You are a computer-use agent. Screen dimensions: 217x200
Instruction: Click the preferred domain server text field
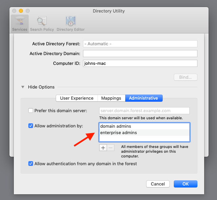[144, 110]
